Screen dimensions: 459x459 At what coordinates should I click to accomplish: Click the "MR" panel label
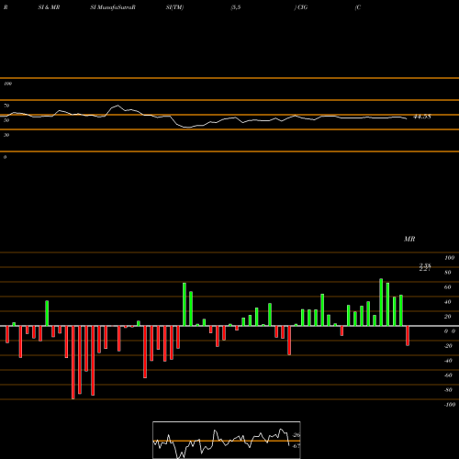[409, 239]
